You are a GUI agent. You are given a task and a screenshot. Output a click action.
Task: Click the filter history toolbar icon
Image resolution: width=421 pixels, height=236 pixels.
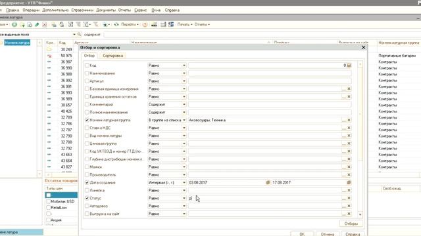86,25
